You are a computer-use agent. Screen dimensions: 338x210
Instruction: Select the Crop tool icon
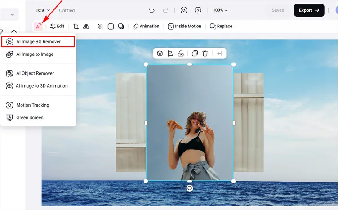click(76, 26)
